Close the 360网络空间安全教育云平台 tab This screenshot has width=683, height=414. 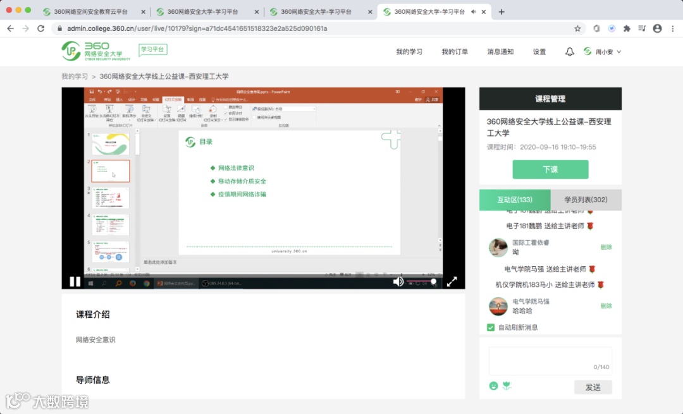point(144,12)
